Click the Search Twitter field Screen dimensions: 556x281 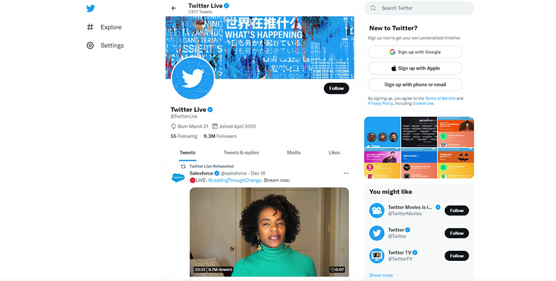[419, 8]
